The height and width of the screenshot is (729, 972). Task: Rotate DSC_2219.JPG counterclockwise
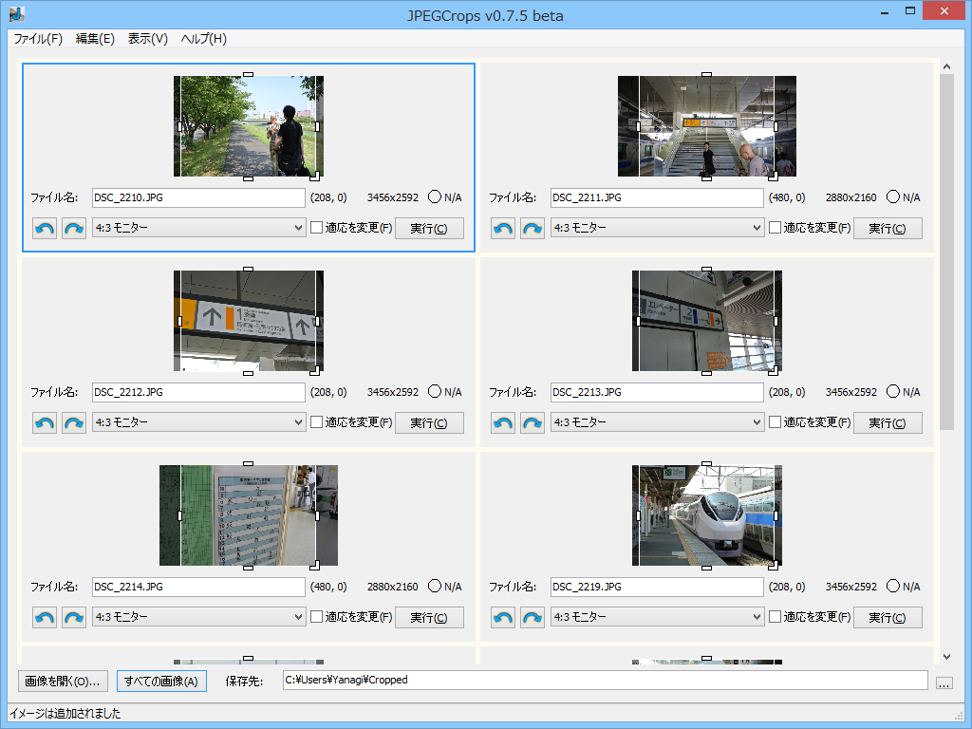503,617
